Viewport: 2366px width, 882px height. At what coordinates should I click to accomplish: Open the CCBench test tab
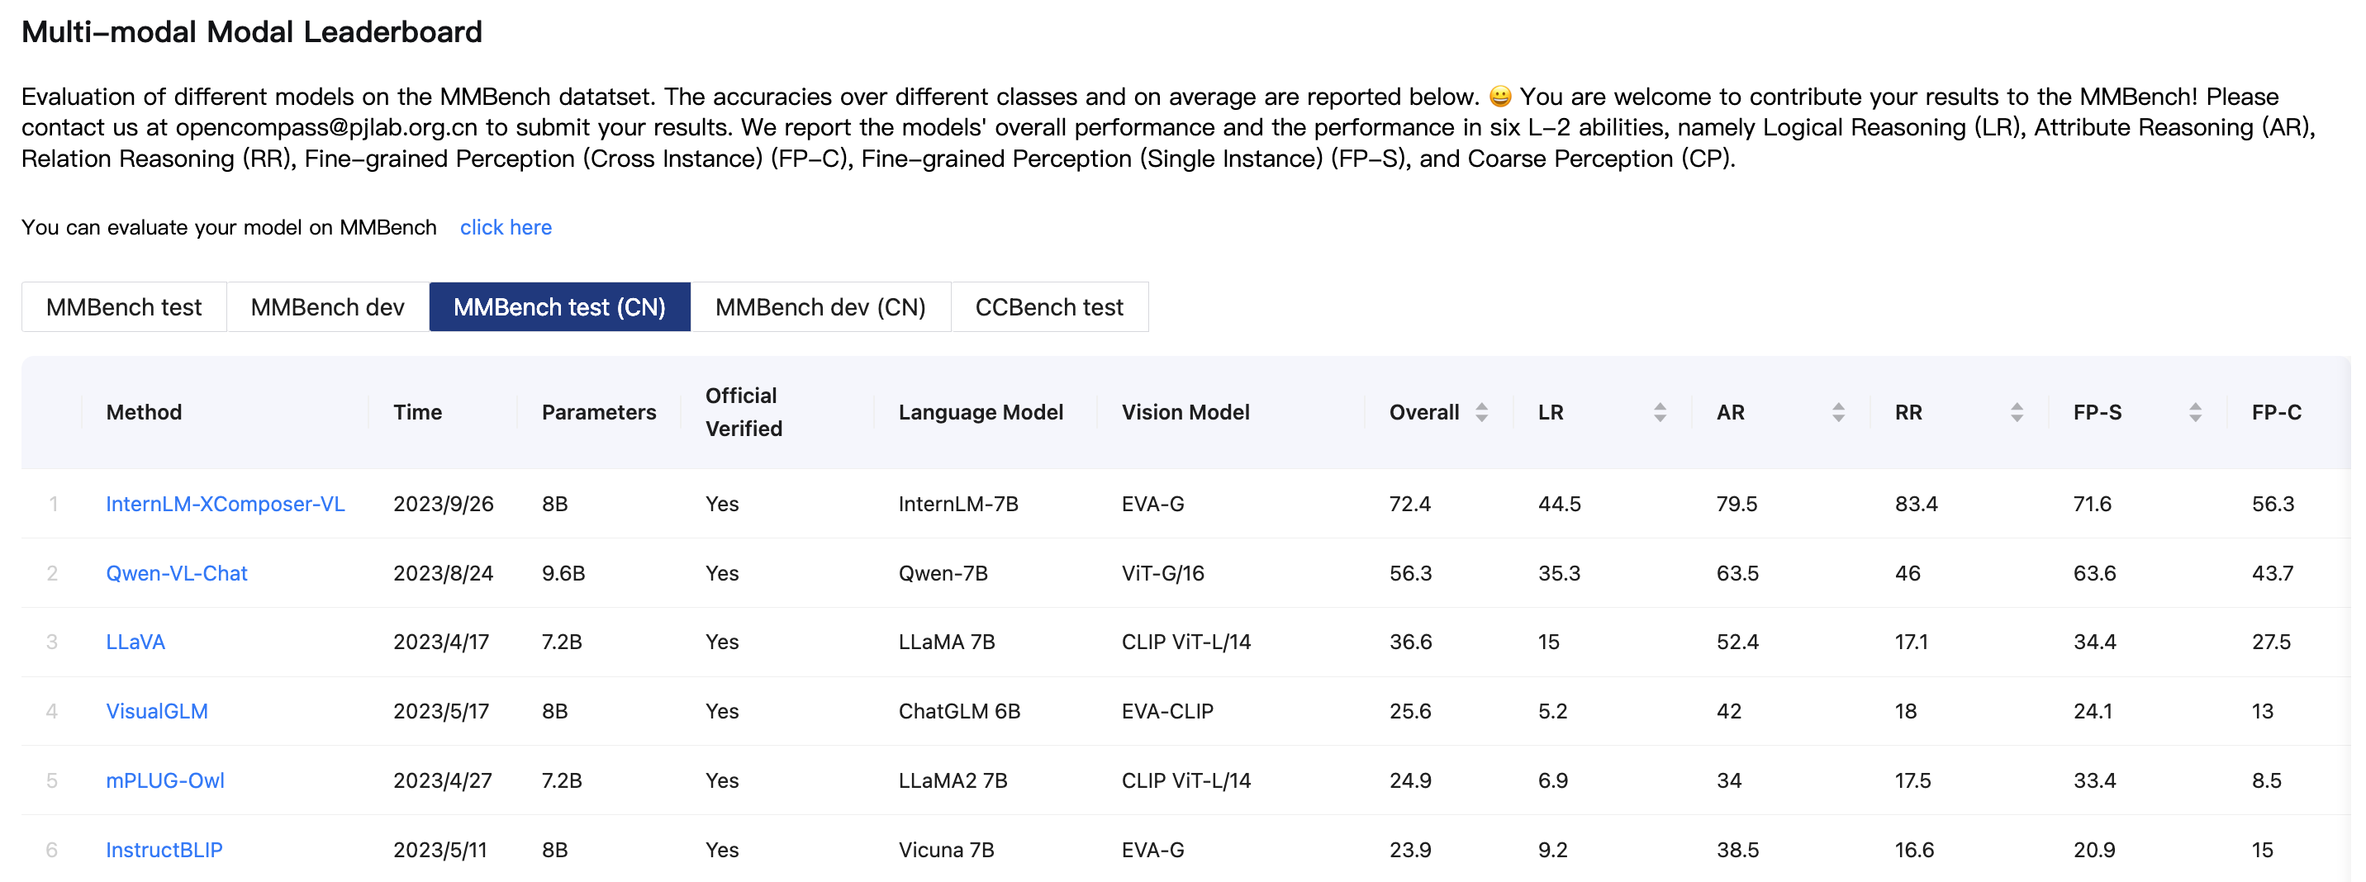[x=1049, y=307]
